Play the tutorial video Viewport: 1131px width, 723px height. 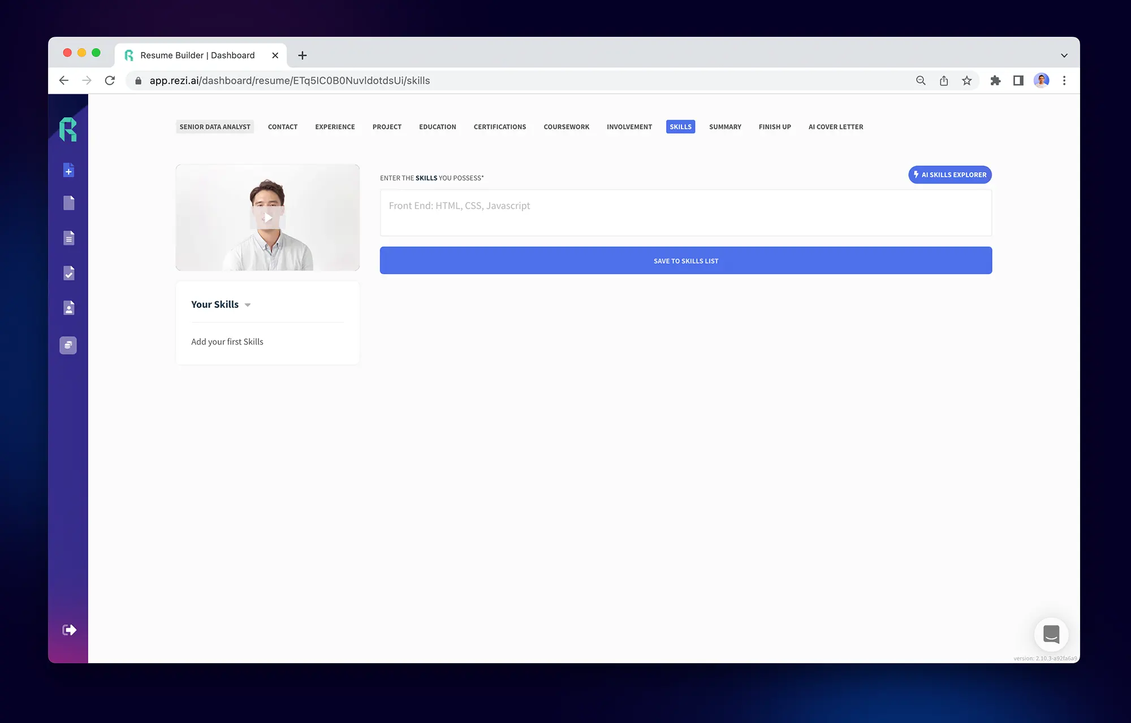[x=267, y=217]
